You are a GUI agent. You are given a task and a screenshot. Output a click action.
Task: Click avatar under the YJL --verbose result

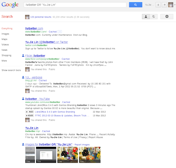point(28,91)
